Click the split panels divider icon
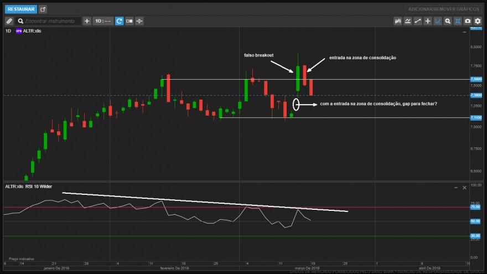The height and width of the screenshot is (274, 487). (x=139, y=21)
